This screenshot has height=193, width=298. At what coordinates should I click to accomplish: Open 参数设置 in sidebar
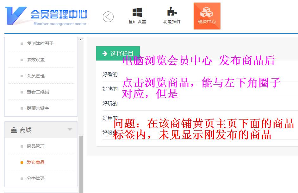[35, 60]
